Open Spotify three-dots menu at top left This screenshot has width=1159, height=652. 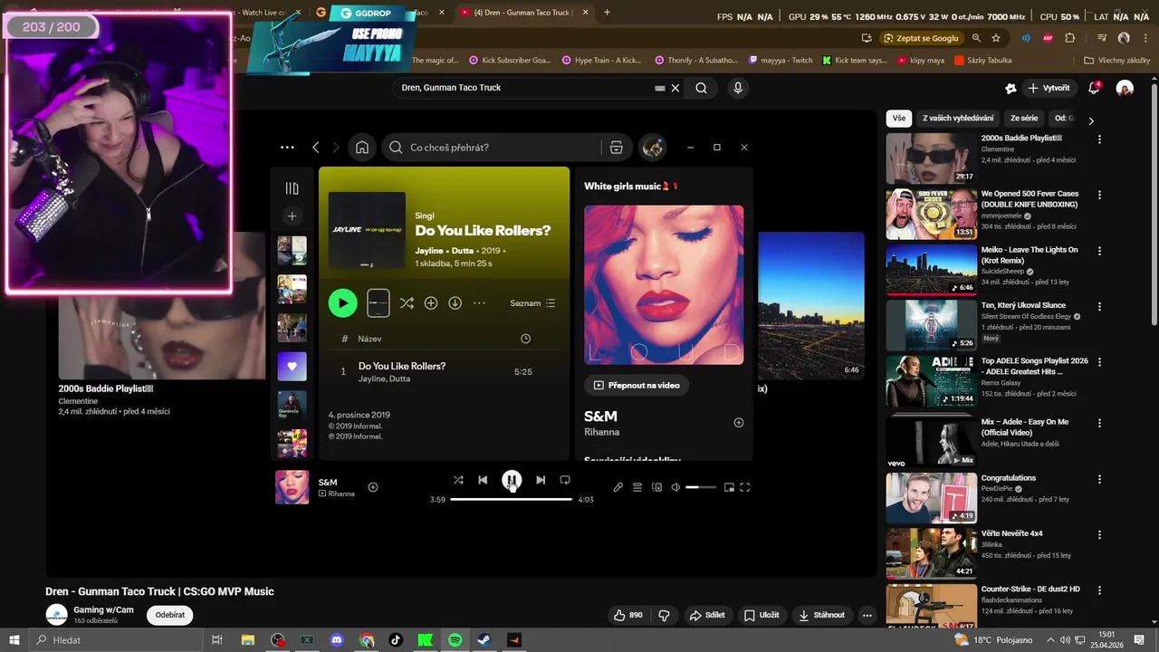coord(287,148)
